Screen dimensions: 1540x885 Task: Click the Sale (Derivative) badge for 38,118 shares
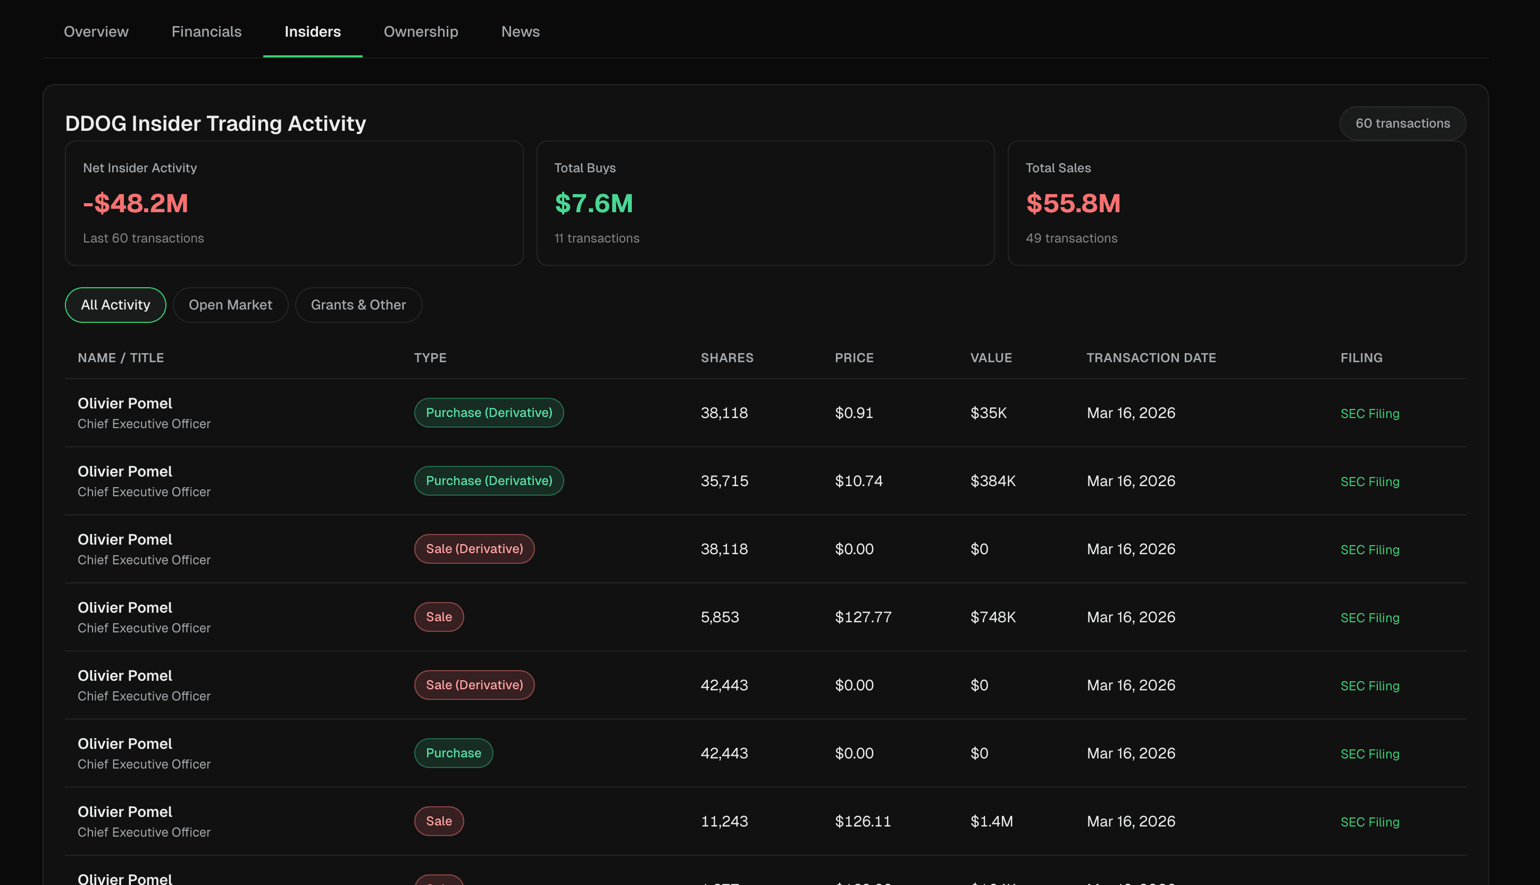click(475, 549)
